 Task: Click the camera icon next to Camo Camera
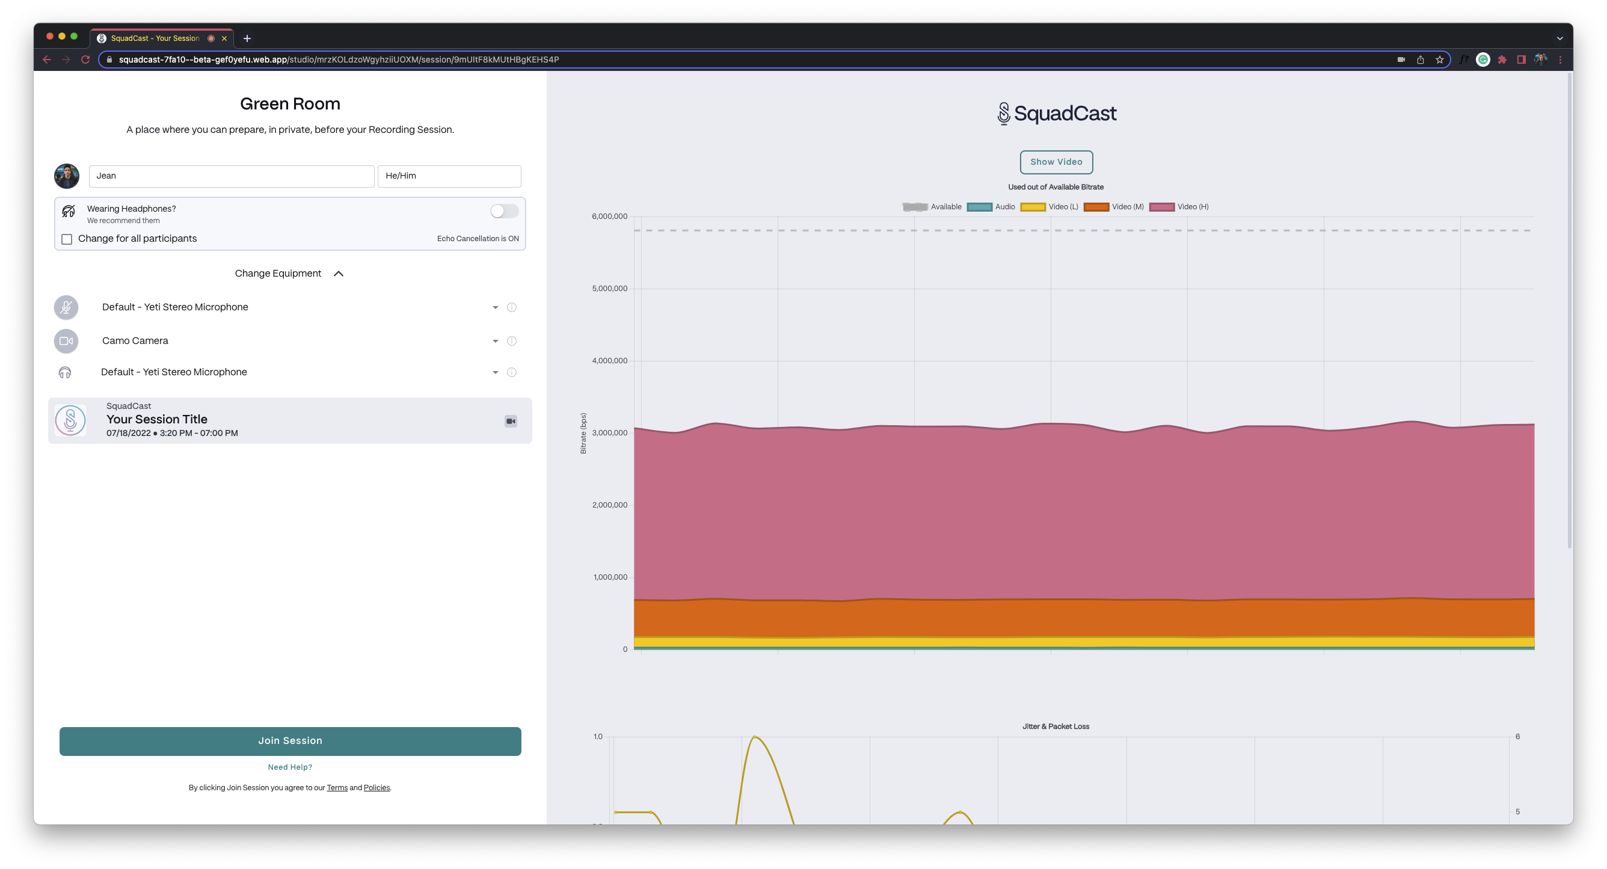[66, 341]
